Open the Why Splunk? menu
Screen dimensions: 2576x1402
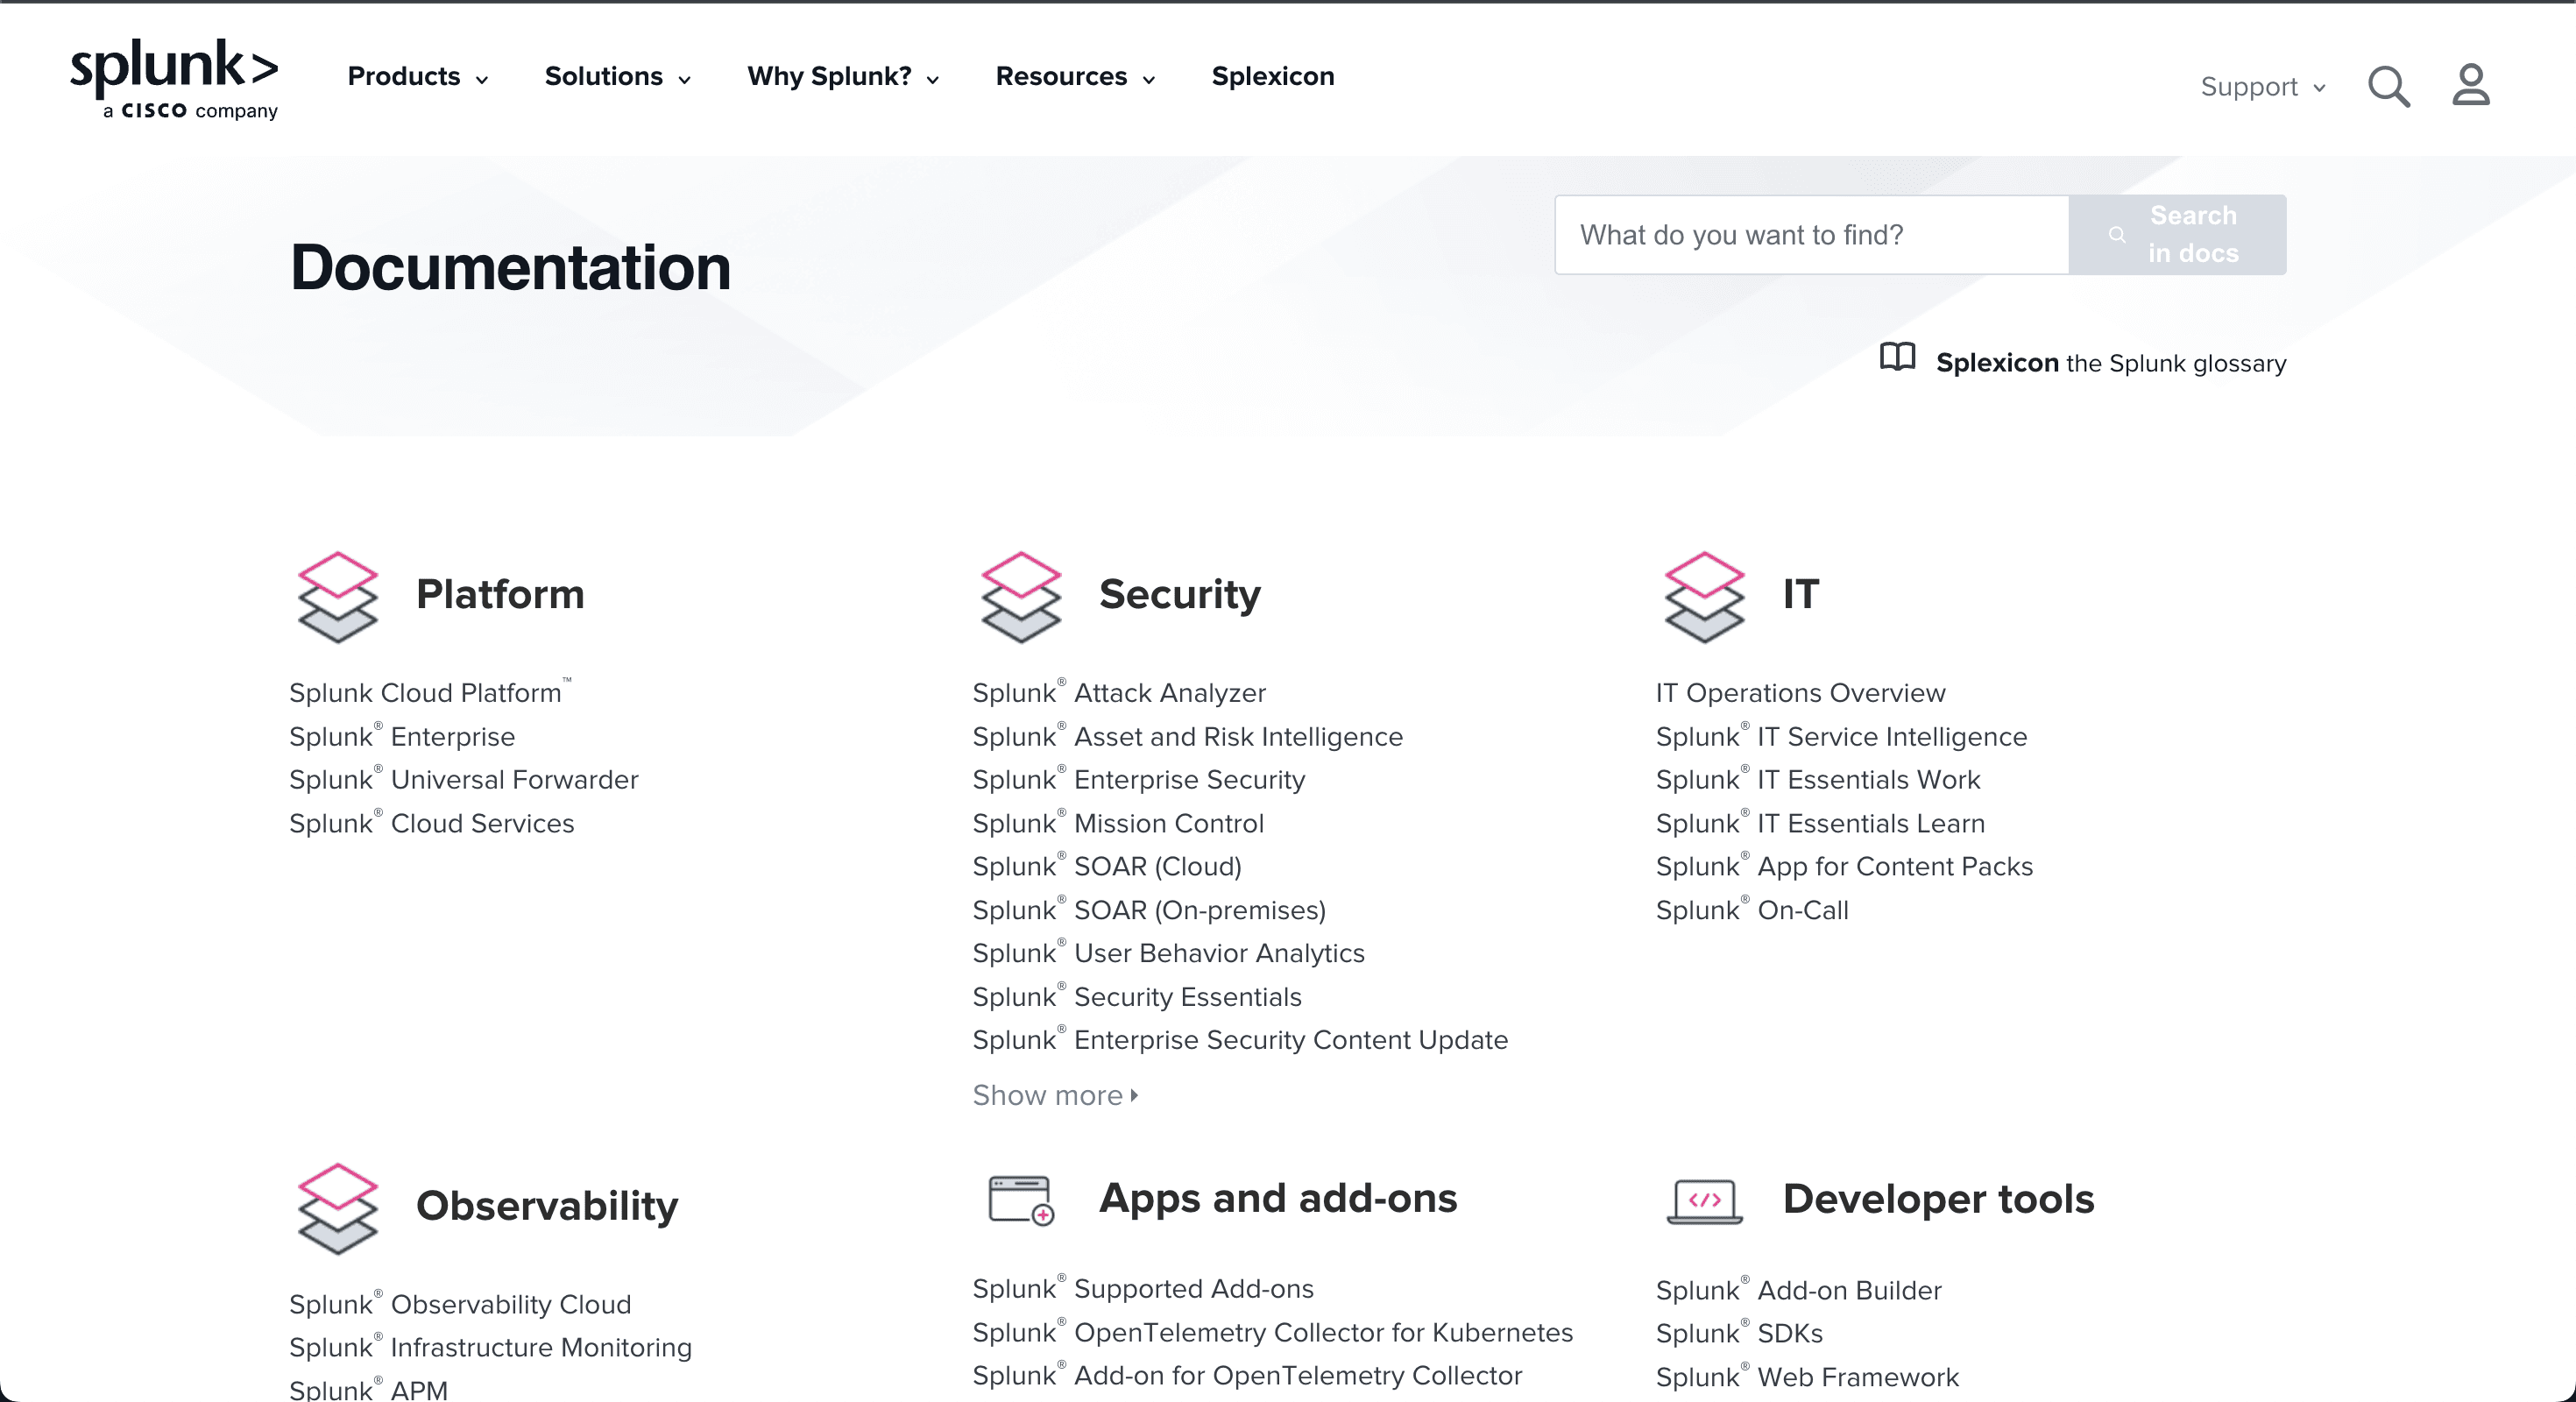(x=842, y=77)
